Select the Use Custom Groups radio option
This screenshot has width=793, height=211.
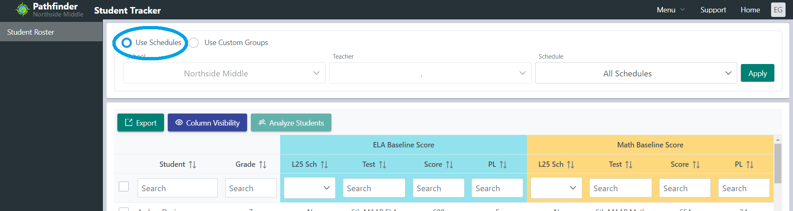[x=194, y=43]
